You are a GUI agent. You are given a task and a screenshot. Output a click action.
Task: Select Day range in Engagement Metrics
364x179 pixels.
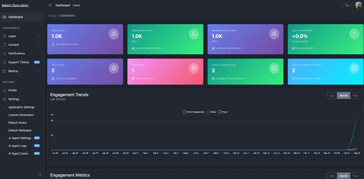pyautogui.click(x=332, y=176)
